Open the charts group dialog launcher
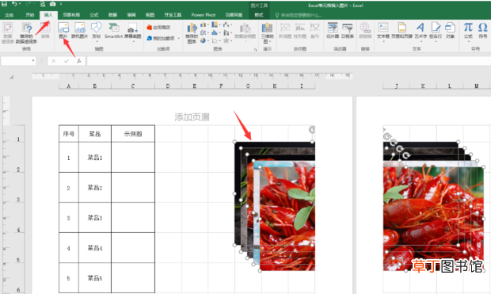 (x=256, y=49)
